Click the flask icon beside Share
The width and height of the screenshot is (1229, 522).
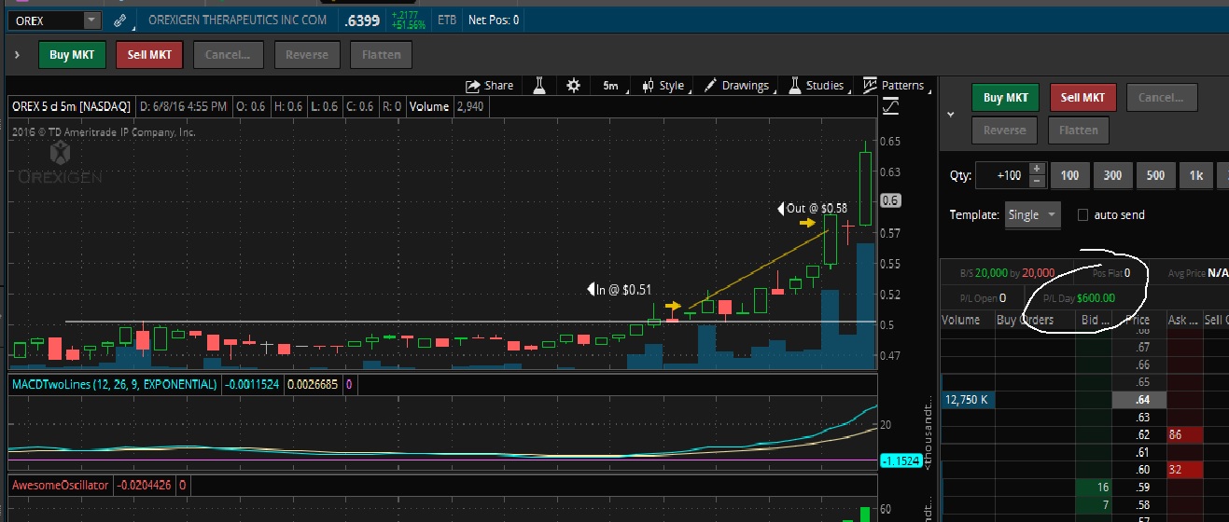tap(539, 86)
